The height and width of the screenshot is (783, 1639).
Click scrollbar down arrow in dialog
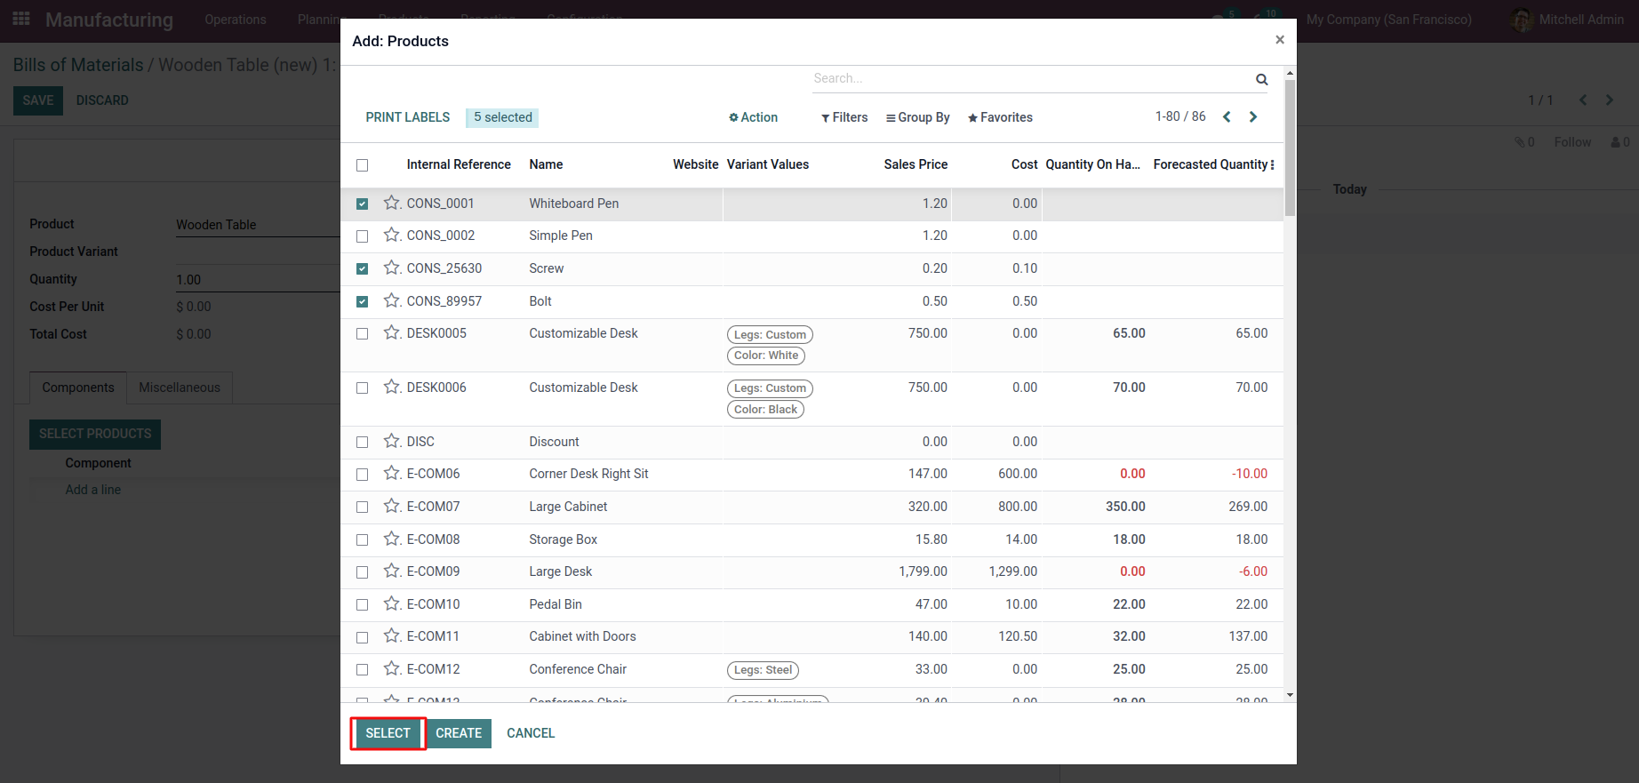click(1290, 695)
